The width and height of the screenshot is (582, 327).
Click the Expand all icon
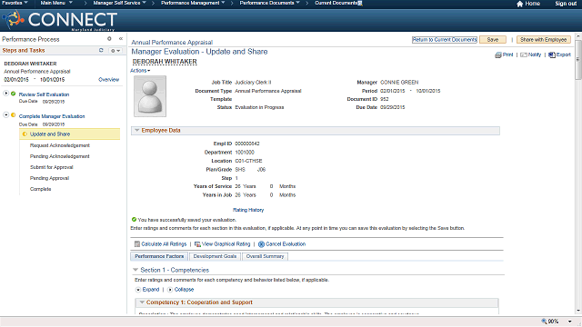(138, 290)
